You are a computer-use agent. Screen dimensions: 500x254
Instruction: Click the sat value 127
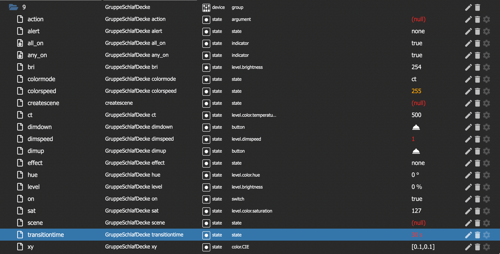pyautogui.click(x=416, y=211)
